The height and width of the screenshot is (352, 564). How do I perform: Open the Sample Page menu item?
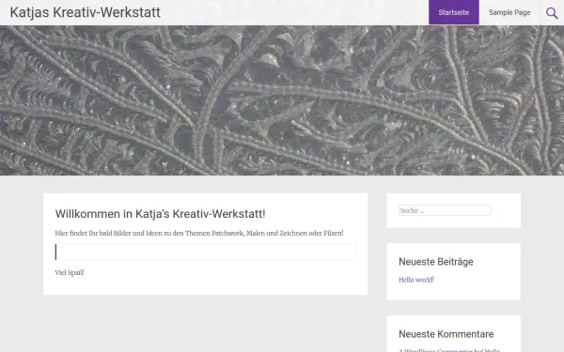tap(509, 12)
